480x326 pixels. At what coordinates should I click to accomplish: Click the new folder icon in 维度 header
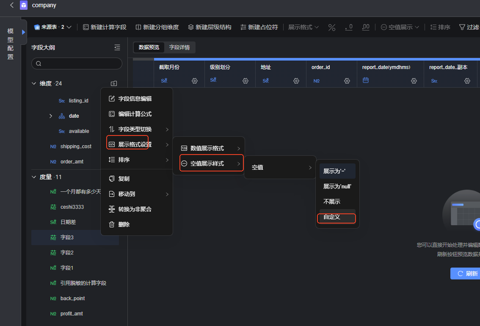tap(114, 83)
